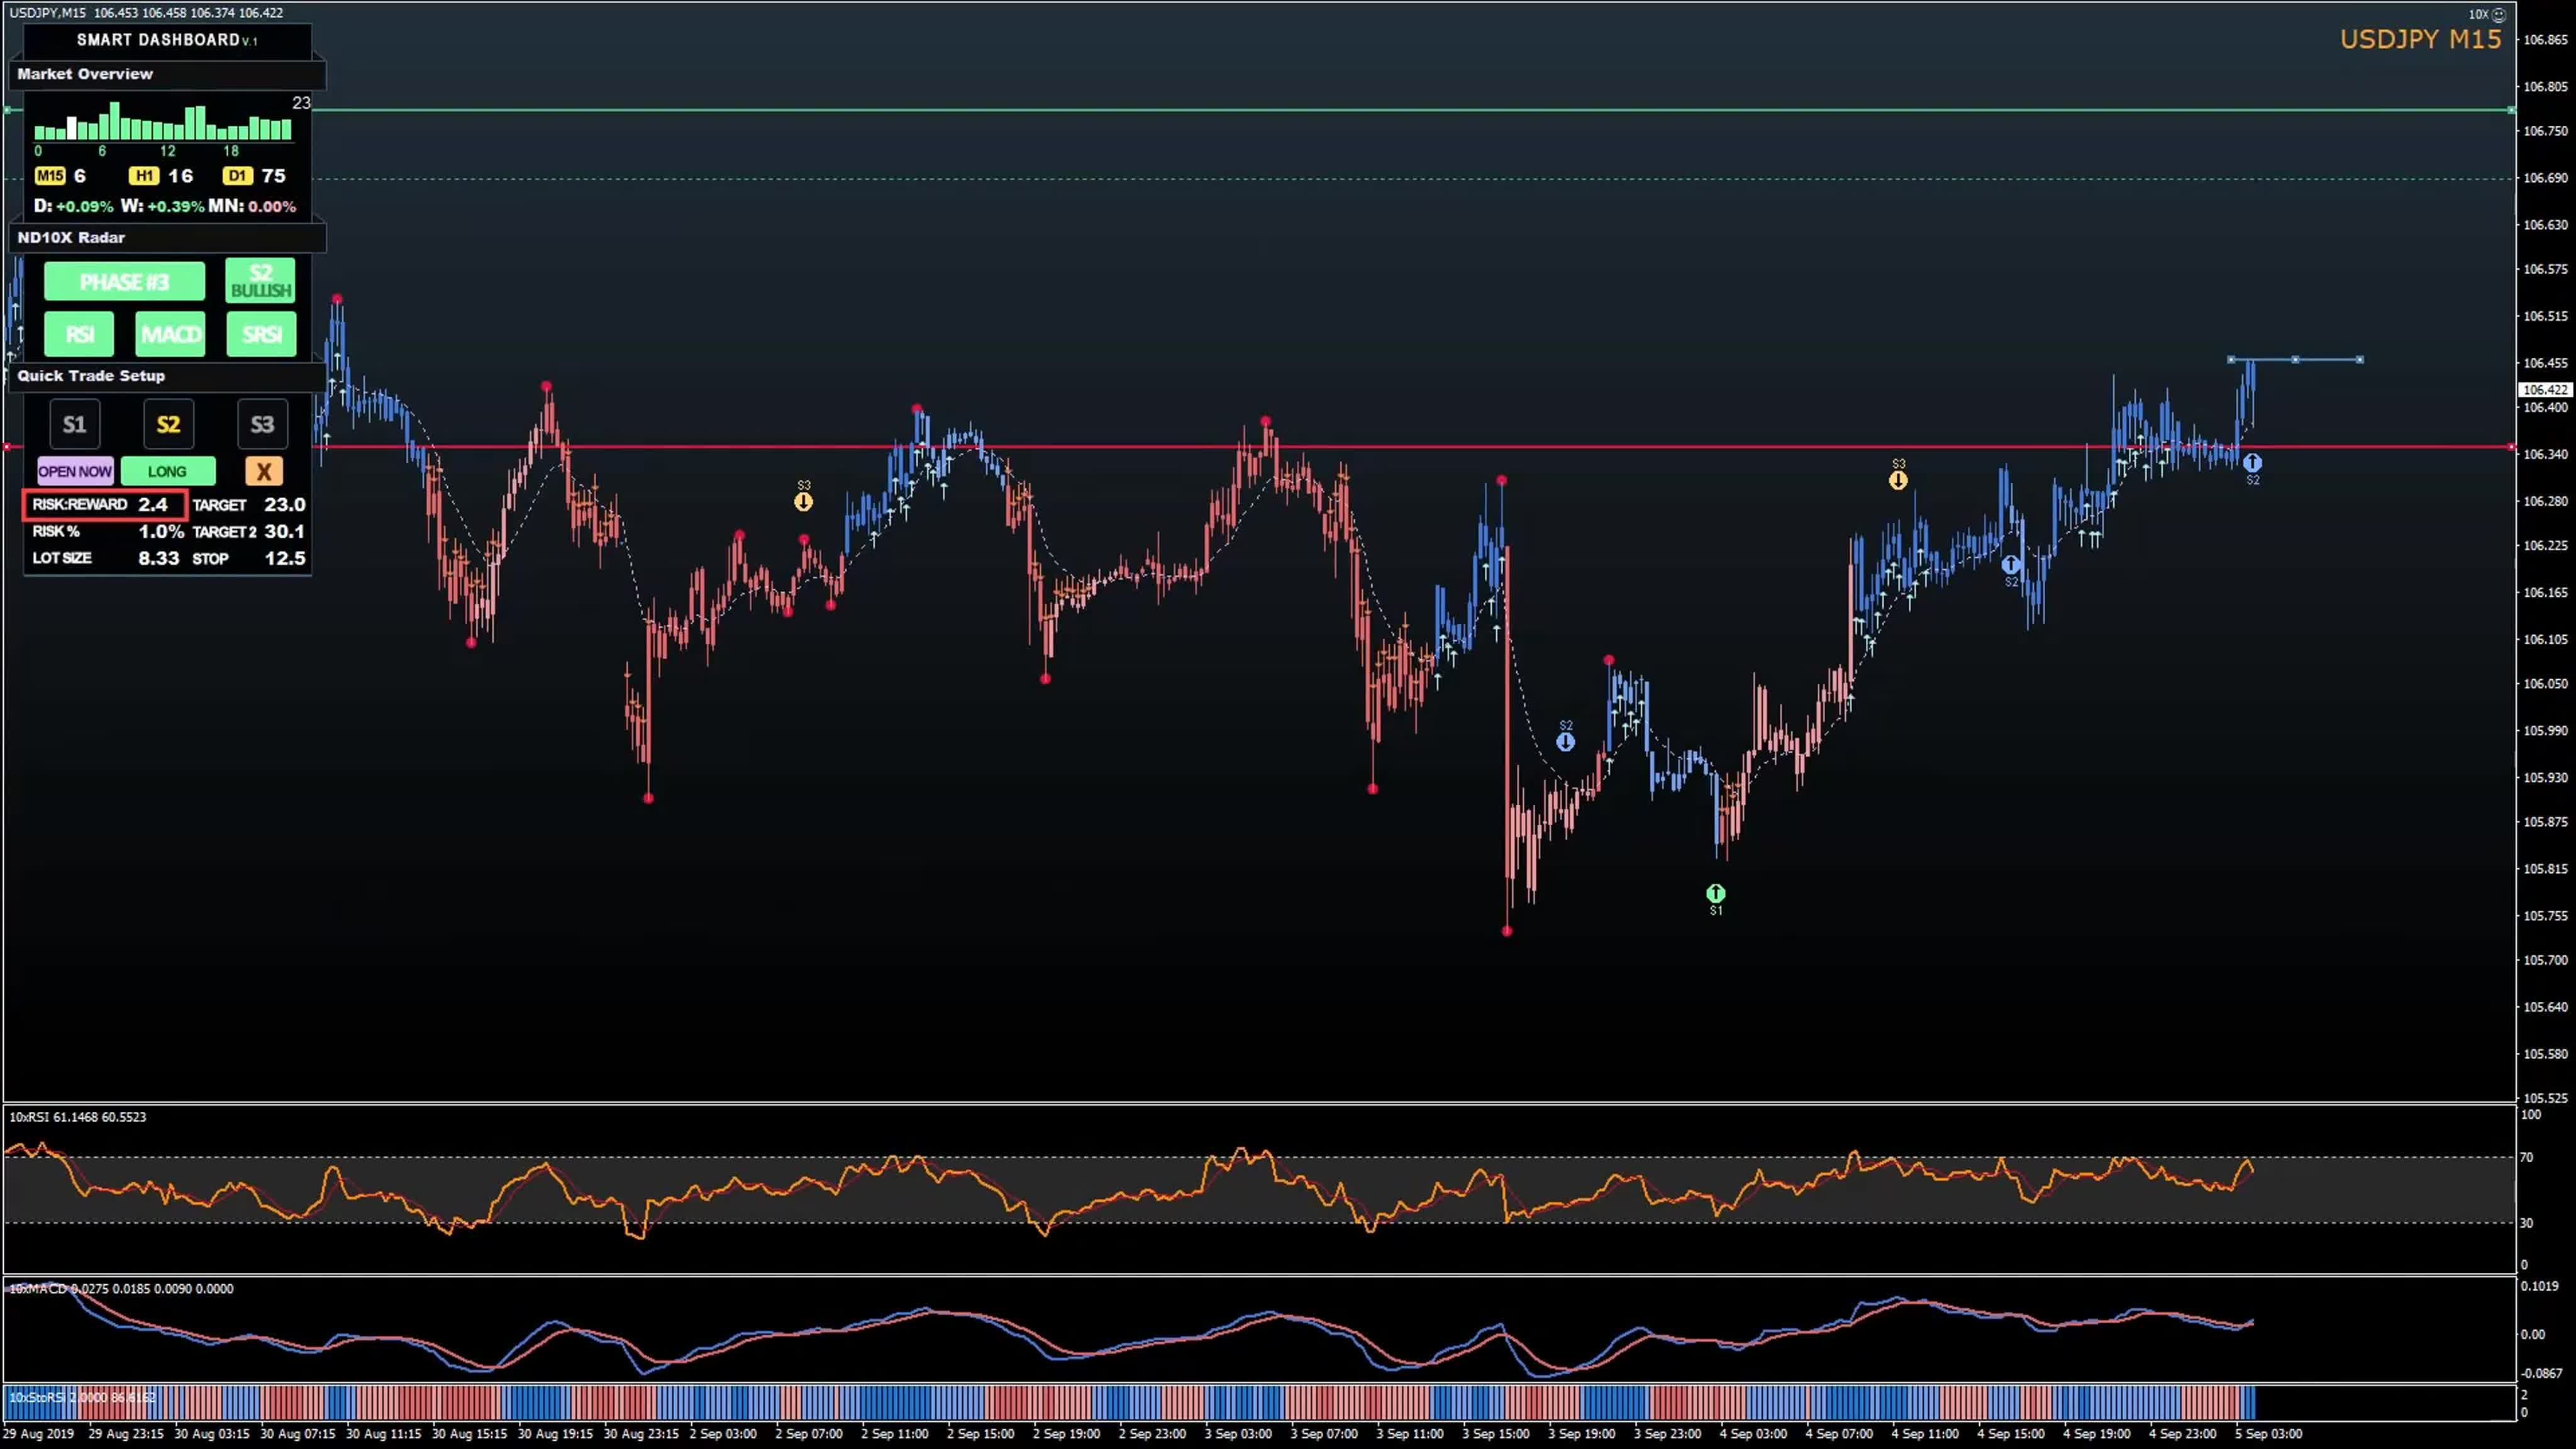The width and height of the screenshot is (2576, 1449).
Task: Click the SRSI radar tile
Action: pyautogui.click(x=261, y=334)
